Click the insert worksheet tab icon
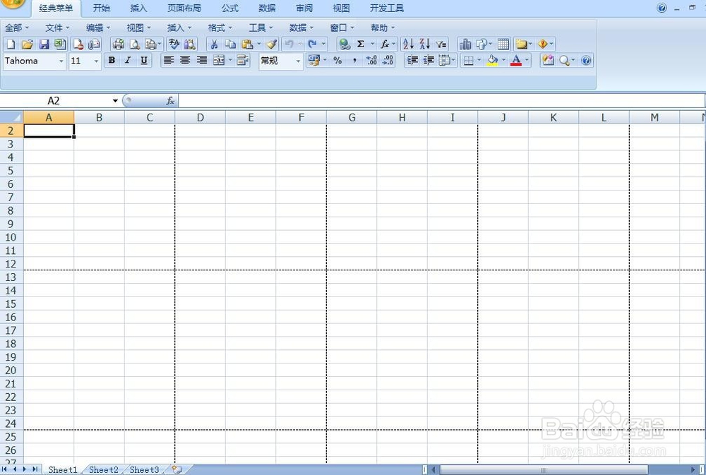This screenshot has height=475, width=706. tap(177, 469)
